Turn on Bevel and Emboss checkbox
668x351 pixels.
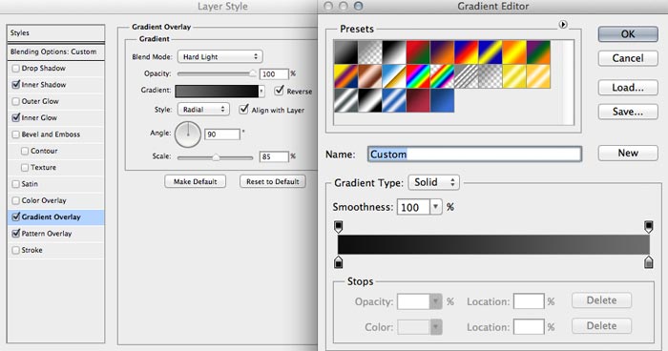coord(16,134)
